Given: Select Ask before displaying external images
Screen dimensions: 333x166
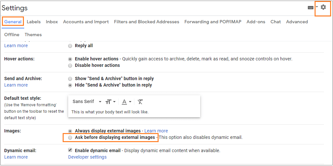Looking at the screenshot, I should [x=70, y=138].
